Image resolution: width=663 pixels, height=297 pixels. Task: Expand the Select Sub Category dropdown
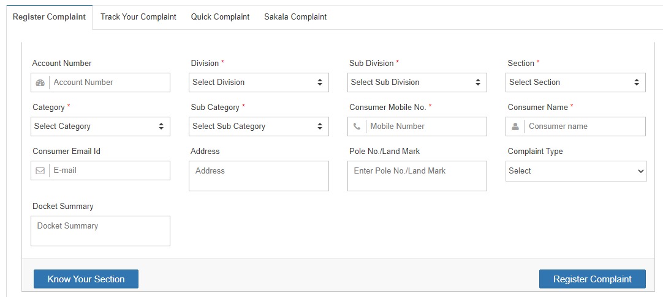click(x=259, y=127)
